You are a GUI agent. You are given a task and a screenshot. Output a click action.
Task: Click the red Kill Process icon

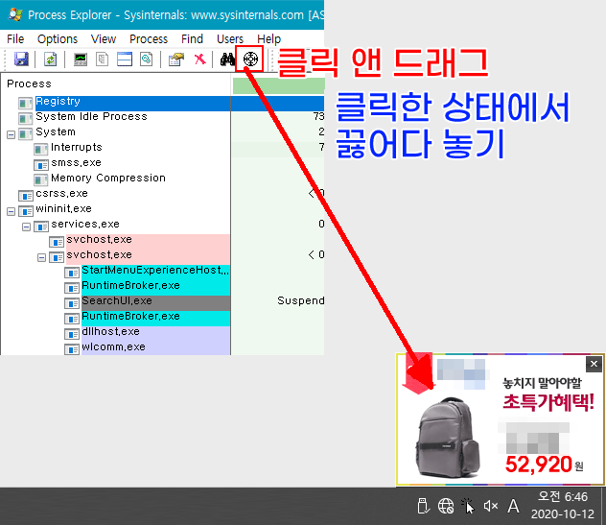[199, 60]
